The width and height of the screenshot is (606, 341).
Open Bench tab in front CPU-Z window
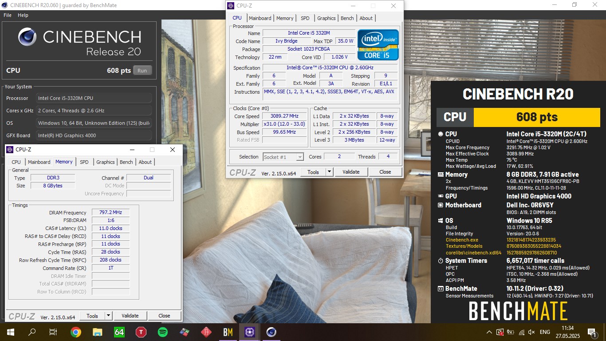[347, 18]
